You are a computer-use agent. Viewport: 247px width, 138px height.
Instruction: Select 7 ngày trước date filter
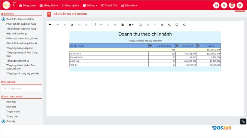11,111
